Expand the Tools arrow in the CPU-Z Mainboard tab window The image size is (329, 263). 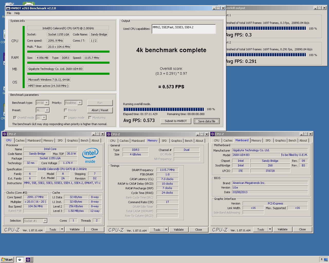tap(270, 229)
